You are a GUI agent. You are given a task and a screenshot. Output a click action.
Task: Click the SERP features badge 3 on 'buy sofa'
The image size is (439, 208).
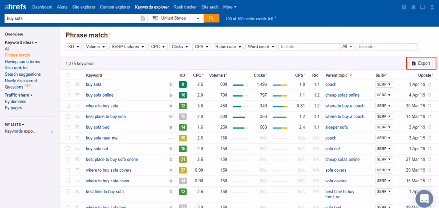coord(171,84)
